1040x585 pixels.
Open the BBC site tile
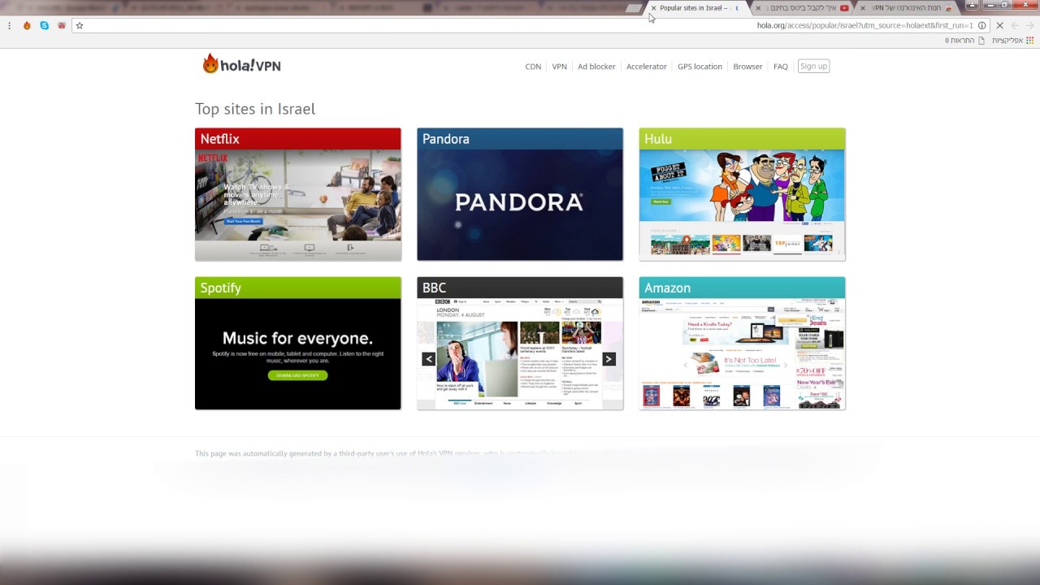520,343
